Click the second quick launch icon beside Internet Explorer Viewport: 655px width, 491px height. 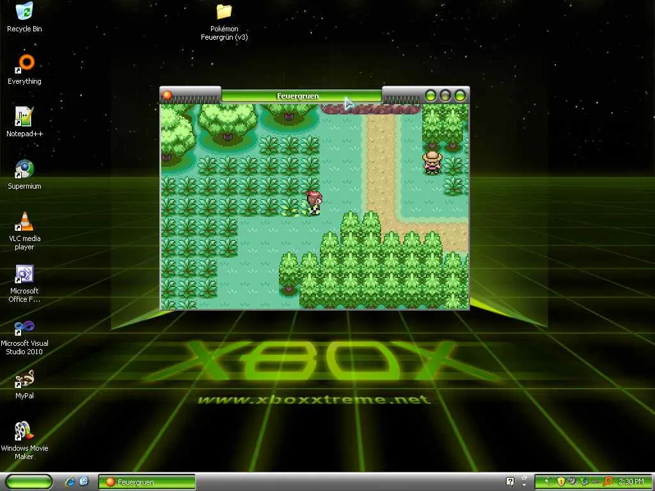pyautogui.click(x=84, y=481)
